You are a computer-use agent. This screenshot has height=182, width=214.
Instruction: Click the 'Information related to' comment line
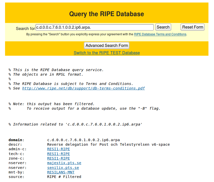[75, 124]
